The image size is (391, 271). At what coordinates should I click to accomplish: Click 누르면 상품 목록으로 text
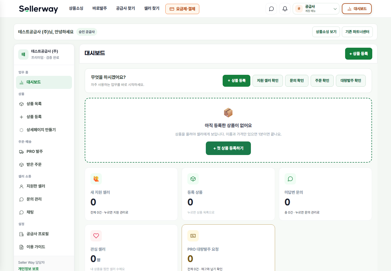[x=201, y=212]
